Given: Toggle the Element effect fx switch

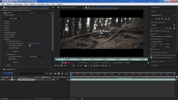Looking at the screenshot, I should pyautogui.click(x=3, y=13).
